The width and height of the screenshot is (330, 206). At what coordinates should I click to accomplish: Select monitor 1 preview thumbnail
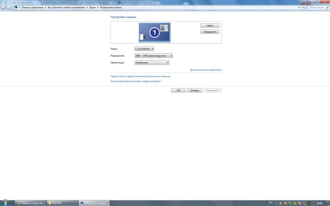[x=154, y=32]
